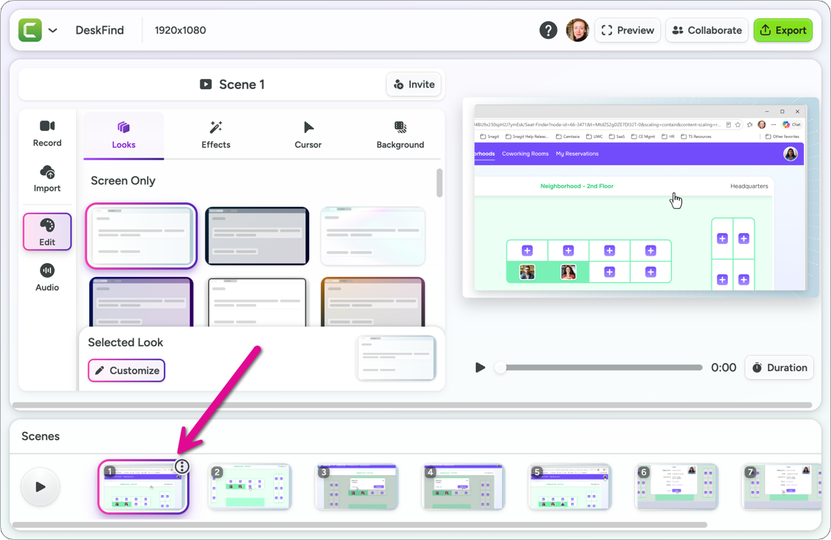Click the looks panel vertical scrollbar
This screenshot has width=831, height=540.
pyautogui.click(x=439, y=183)
